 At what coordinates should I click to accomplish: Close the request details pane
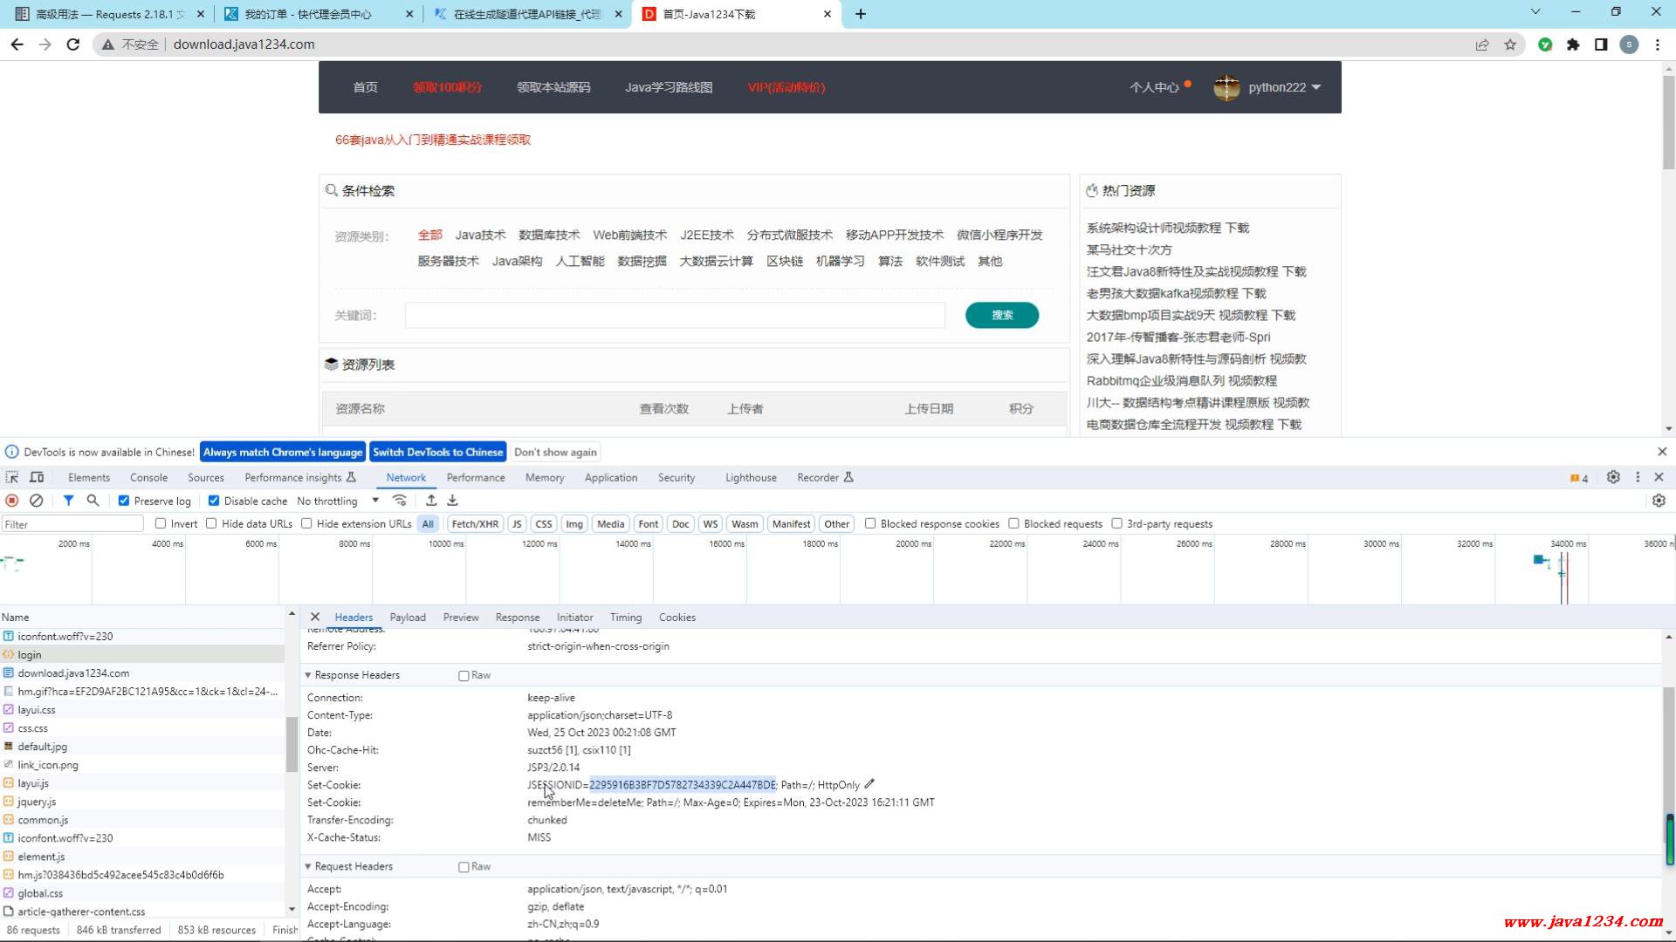point(315,617)
